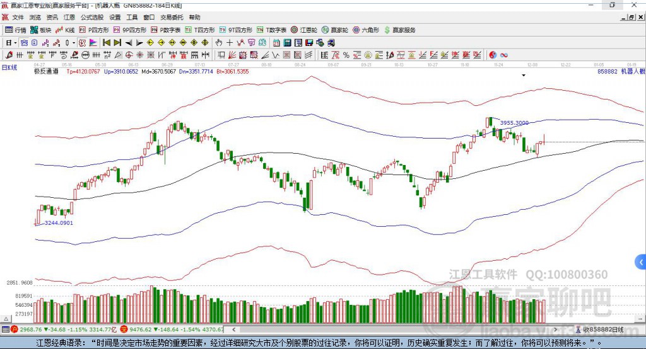
Task: Click the gold coin 金 circle icon
Action: point(368,55)
